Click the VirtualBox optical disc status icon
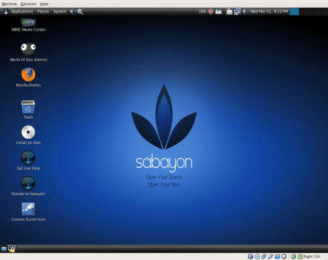 [257, 257]
